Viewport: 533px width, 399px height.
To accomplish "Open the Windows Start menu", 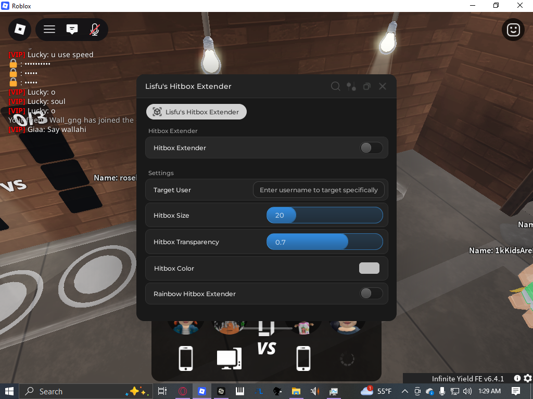I will (9, 391).
